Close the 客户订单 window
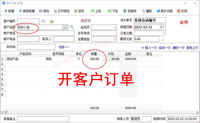 coord(195,3)
